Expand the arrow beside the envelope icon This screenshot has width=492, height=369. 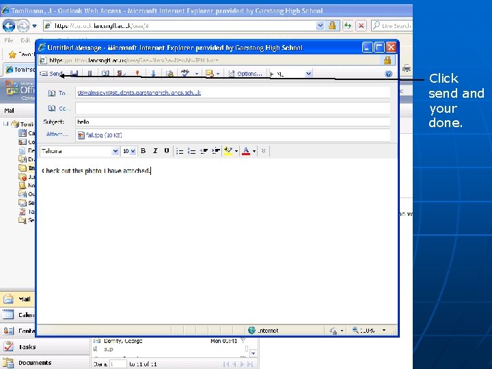tap(218, 74)
